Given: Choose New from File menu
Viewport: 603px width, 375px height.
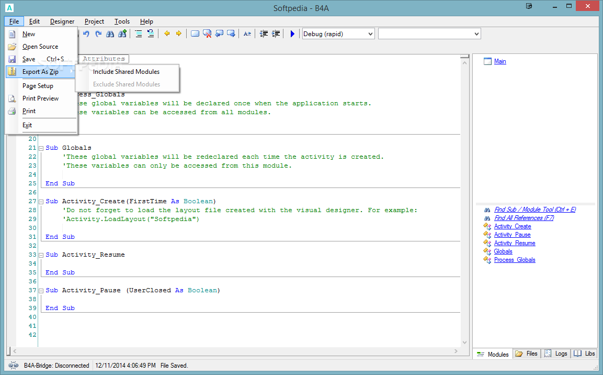Looking at the screenshot, I should pos(41,34).
